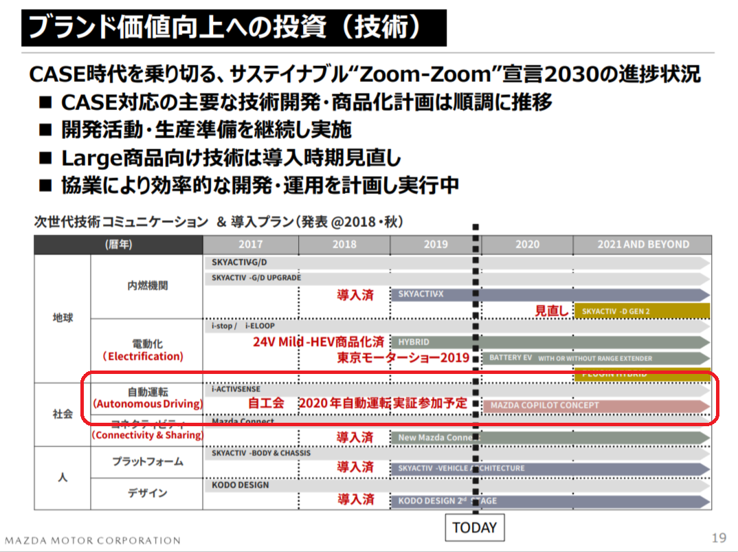
Task: Click the BATTERY EV range extender bar
Action: point(596,358)
